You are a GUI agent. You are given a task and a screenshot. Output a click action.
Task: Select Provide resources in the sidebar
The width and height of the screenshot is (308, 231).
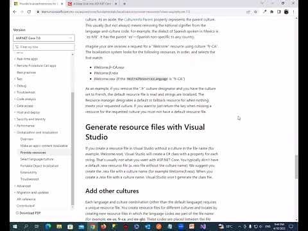[x=33, y=153]
